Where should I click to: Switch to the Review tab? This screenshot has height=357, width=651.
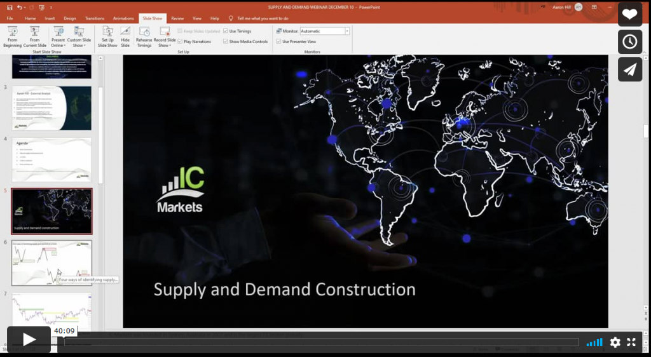point(177,18)
